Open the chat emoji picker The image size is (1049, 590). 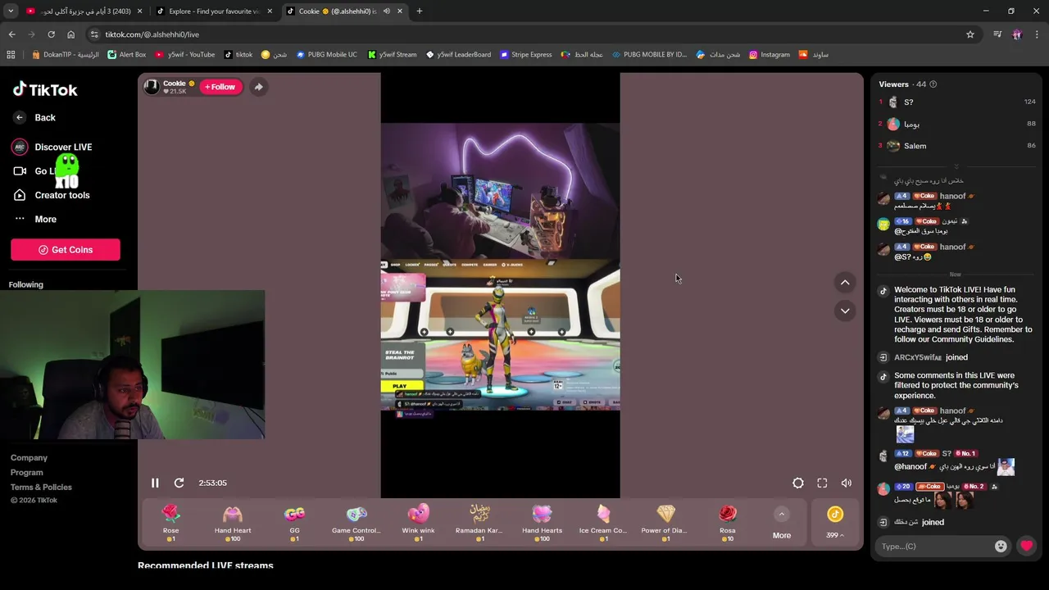tap(1001, 546)
